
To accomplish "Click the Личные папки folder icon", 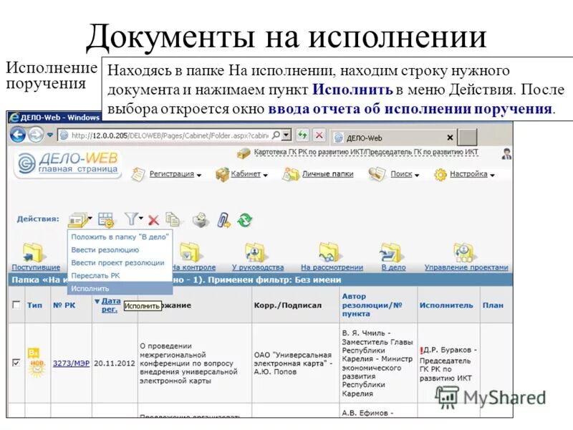I will (291, 174).
